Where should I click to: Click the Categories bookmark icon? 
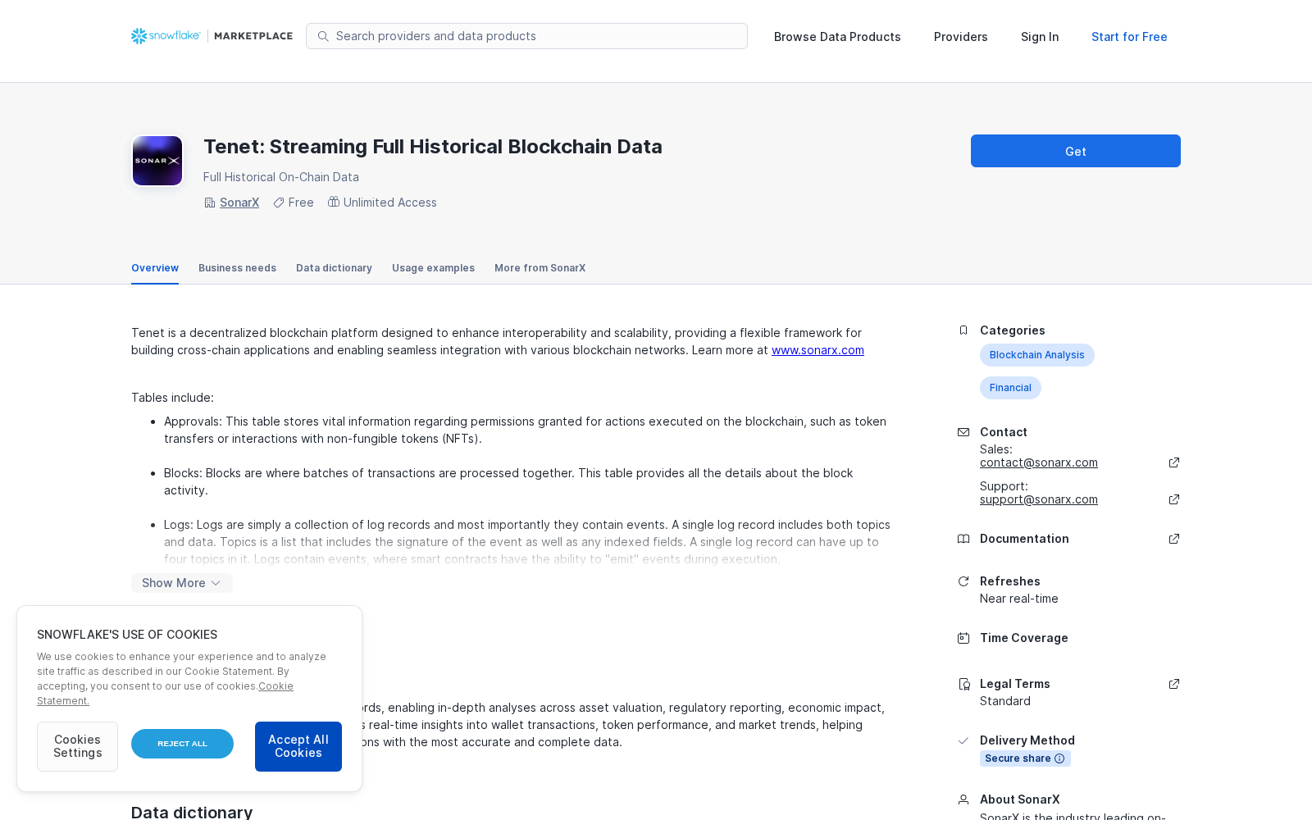click(x=963, y=330)
